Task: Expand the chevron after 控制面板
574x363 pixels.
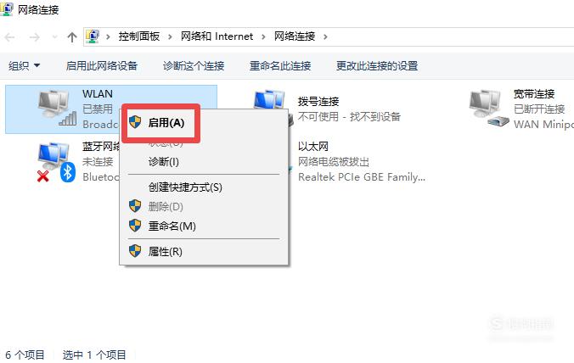Action: click(170, 37)
